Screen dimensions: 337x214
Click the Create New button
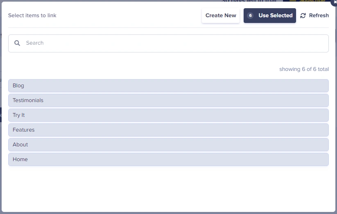click(221, 16)
